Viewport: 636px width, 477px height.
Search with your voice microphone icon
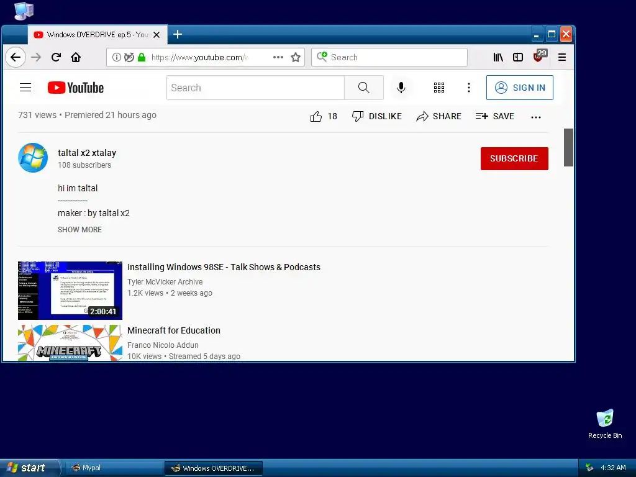(401, 88)
